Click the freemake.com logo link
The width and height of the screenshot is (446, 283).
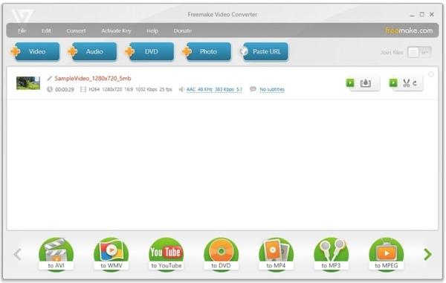(x=409, y=30)
